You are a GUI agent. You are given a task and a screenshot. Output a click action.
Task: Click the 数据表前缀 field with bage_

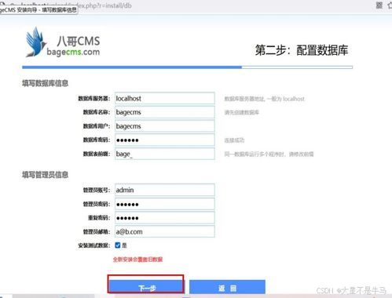[x=165, y=154]
